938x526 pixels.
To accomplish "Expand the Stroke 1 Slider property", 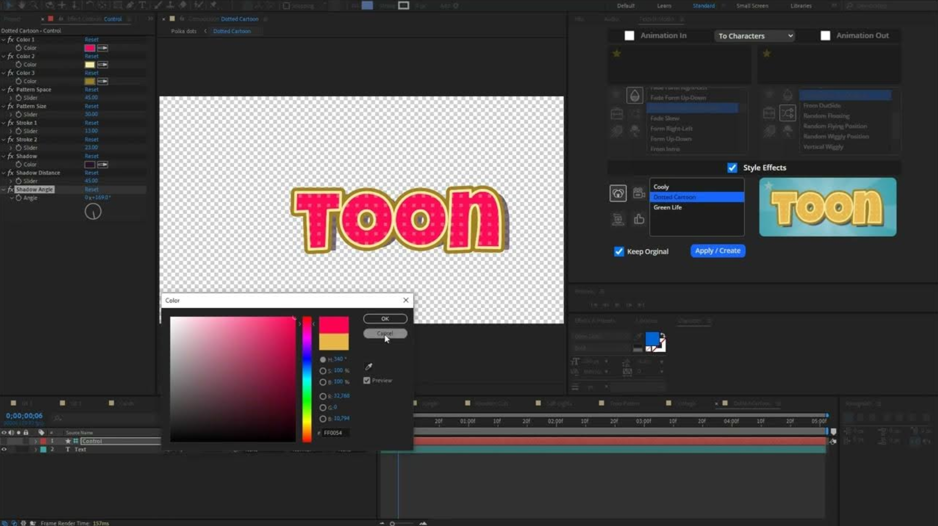I will (x=11, y=131).
